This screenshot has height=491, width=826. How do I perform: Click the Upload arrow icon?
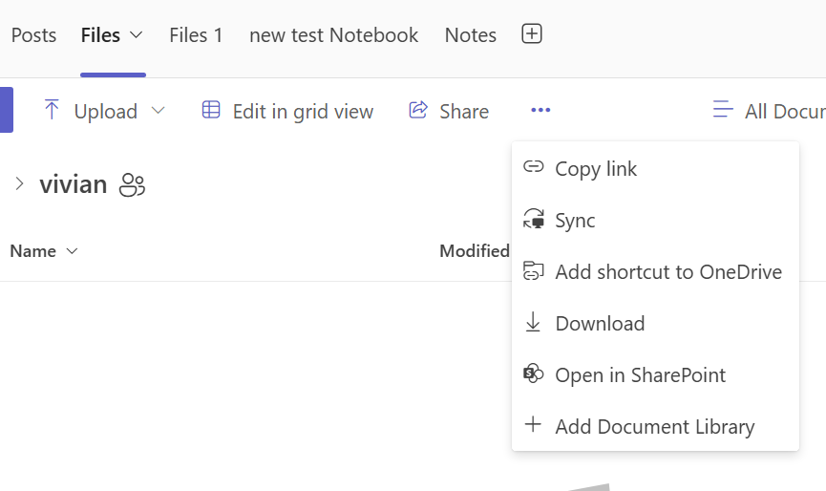click(52, 111)
